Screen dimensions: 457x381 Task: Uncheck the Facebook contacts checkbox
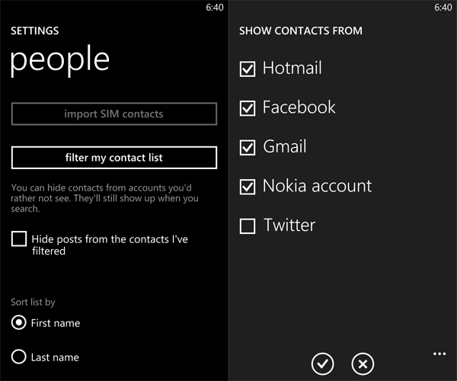pyautogui.click(x=248, y=108)
